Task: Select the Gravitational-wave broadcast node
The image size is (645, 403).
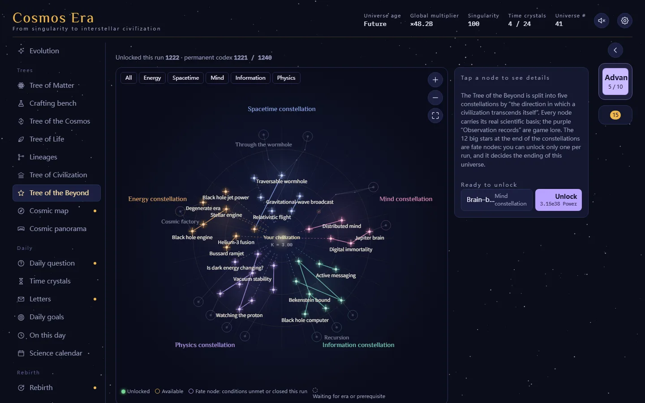Action: click(x=300, y=196)
